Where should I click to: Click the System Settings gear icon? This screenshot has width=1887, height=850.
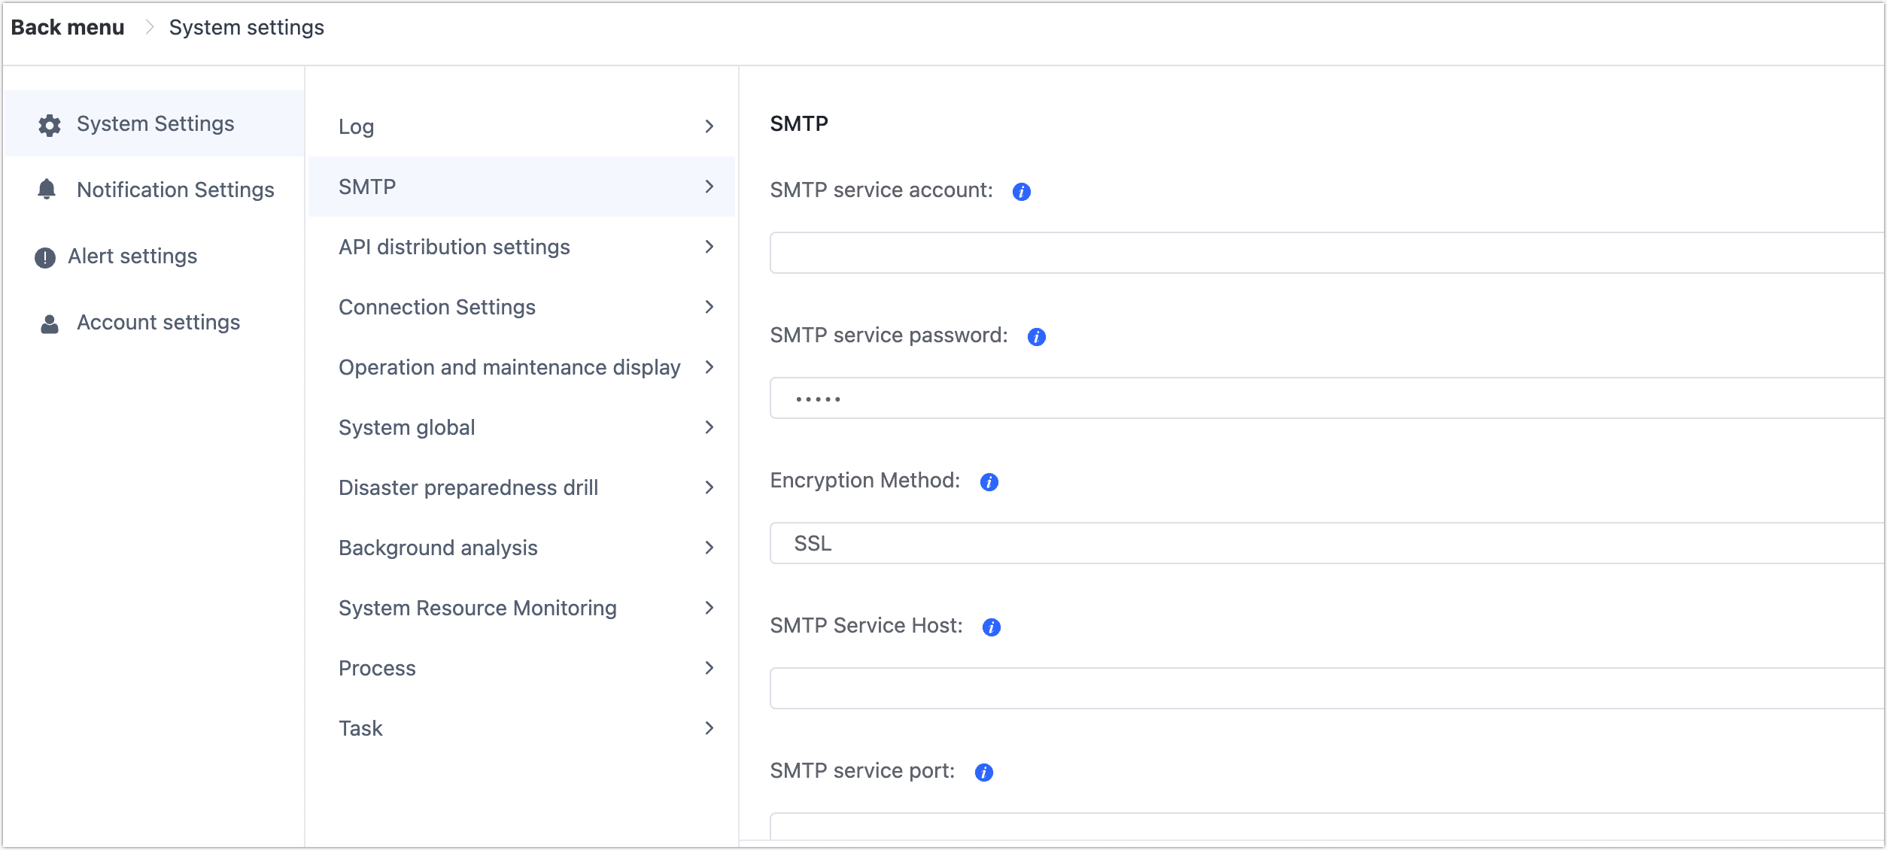pyautogui.click(x=48, y=123)
